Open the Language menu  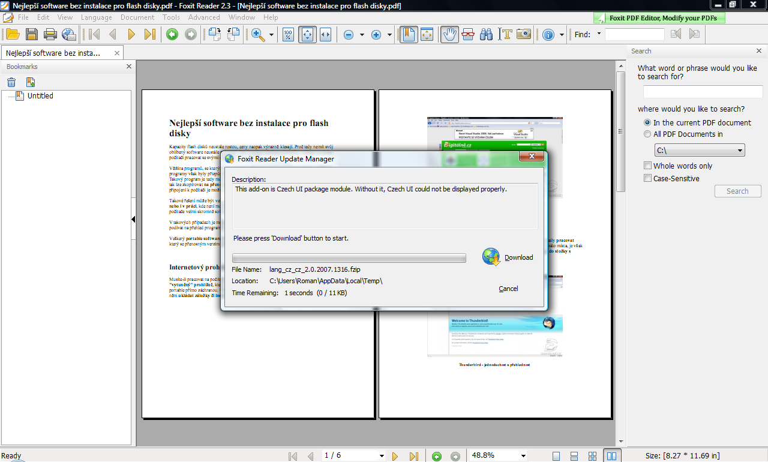pos(96,17)
